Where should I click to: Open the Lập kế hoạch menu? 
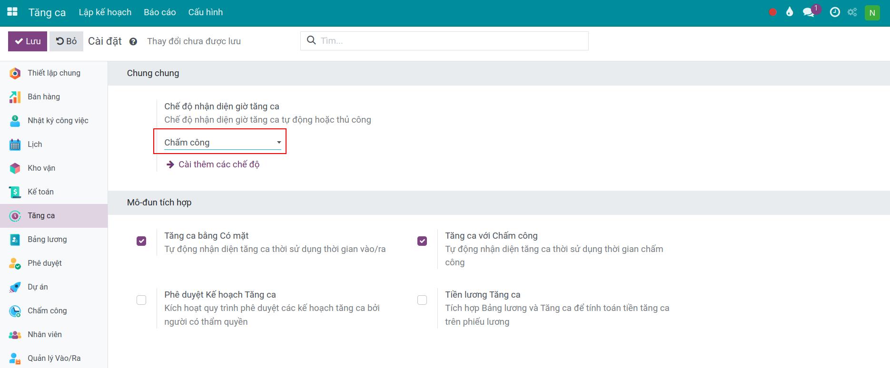(x=105, y=12)
